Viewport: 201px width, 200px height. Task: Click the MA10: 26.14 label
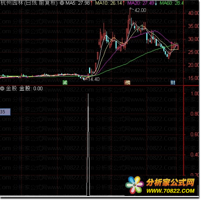pos(109,3)
